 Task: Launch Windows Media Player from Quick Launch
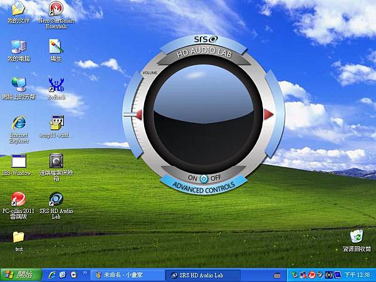click(74, 275)
